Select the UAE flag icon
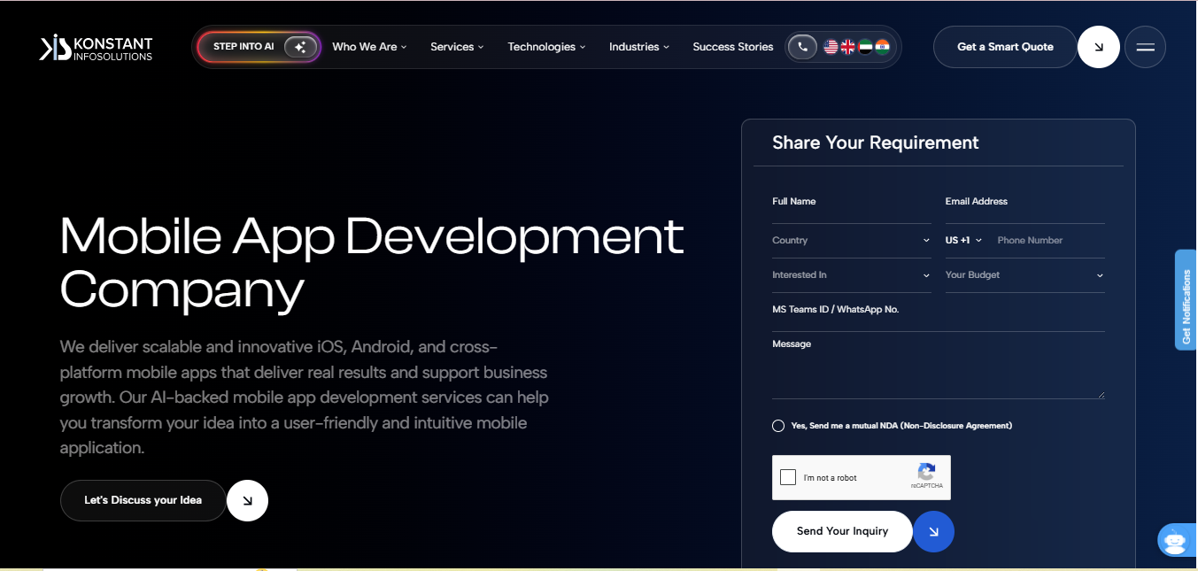Image resolution: width=1198 pixels, height=571 pixels. tap(865, 47)
